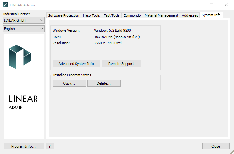Click the RAM value 16315.4 MB
Viewport: 234px width, 154px height.
(x=117, y=37)
